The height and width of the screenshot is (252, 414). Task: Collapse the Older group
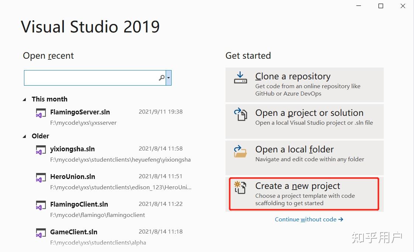[x=24, y=137]
